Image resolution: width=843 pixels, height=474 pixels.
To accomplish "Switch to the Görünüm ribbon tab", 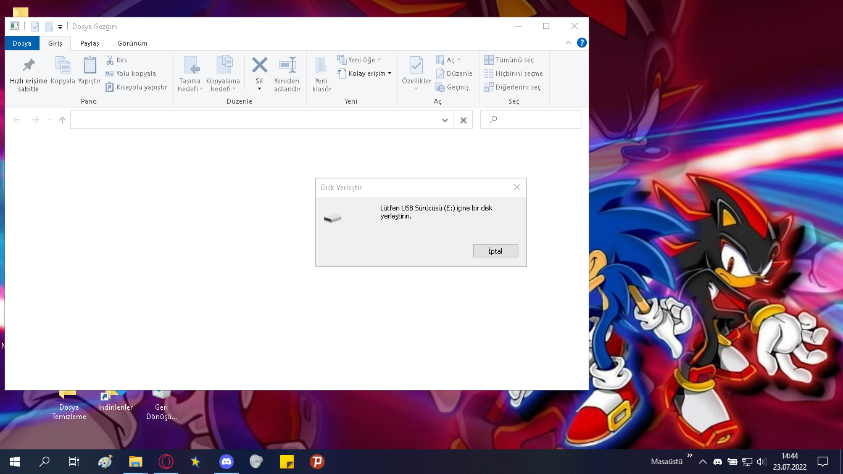I will (132, 43).
